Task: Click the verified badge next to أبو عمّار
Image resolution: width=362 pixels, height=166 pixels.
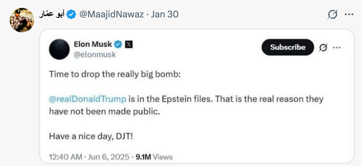Action: pyautogui.click(x=71, y=15)
